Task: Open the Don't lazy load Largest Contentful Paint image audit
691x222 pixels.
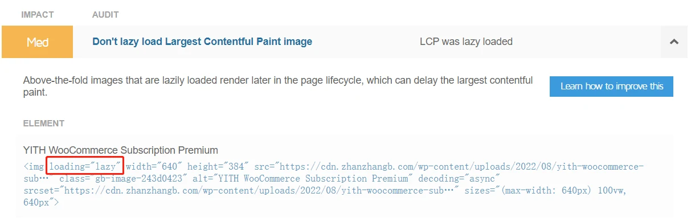Action: pyautogui.click(x=202, y=42)
